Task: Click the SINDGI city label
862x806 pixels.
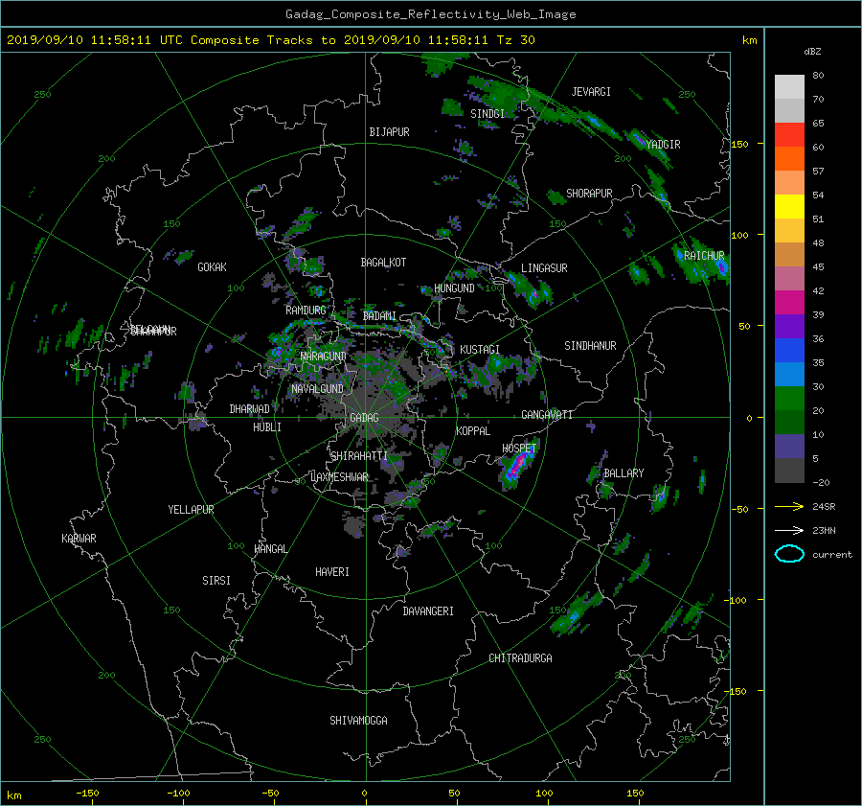Action: click(488, 114)
